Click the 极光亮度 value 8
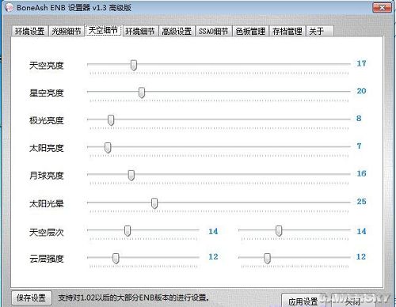The width and height of the screenshot is (396, 307). 359,119
